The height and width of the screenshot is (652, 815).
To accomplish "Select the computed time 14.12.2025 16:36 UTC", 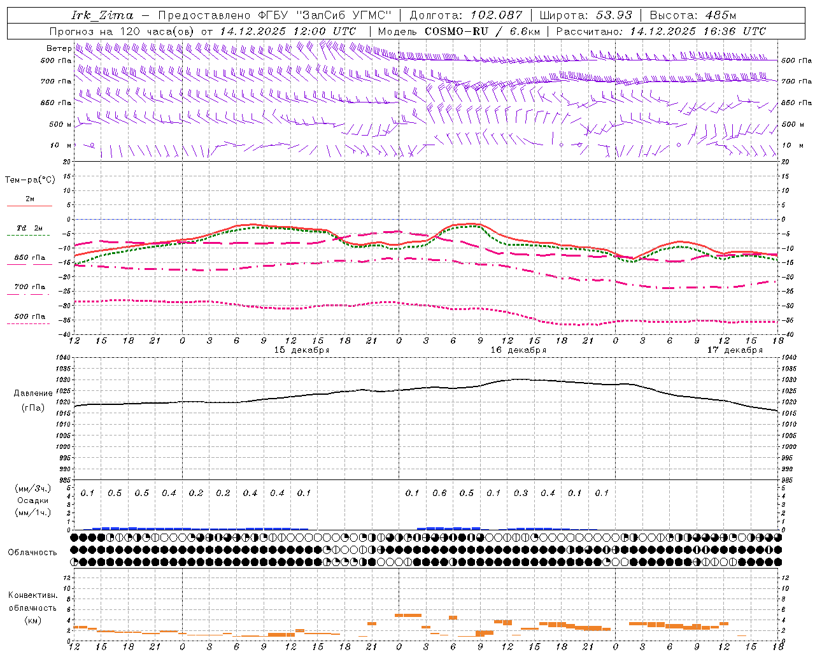I will (698, 31).
